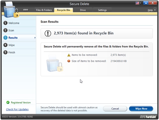Click step 5 Finish number icon
The image size is (159, 120).
coord(5,52)
